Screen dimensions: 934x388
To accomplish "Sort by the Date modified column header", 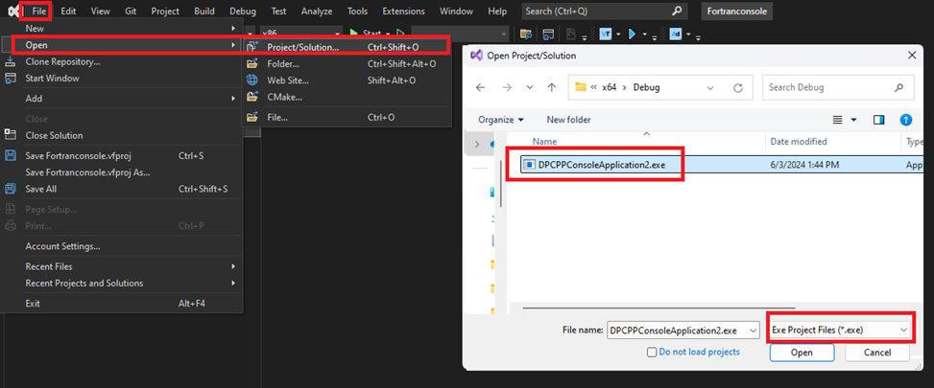I will tap(799, 142).
